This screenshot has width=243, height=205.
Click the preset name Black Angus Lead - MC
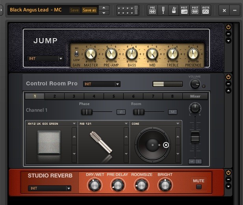[x=36, y=10]
